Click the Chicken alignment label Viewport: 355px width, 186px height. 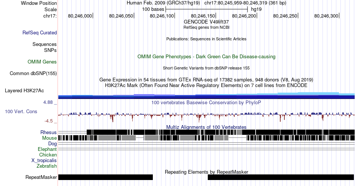48,155
